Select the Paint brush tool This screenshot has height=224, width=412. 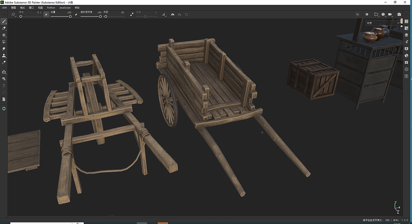pos(4,22)
